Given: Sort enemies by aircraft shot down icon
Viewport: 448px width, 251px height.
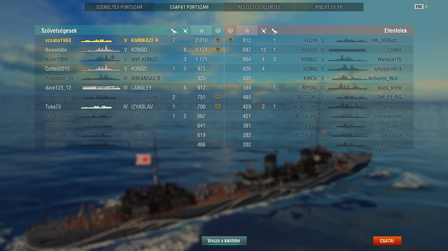Looking at the screenshot, I should pyautogui.click(x=263, y=31).
